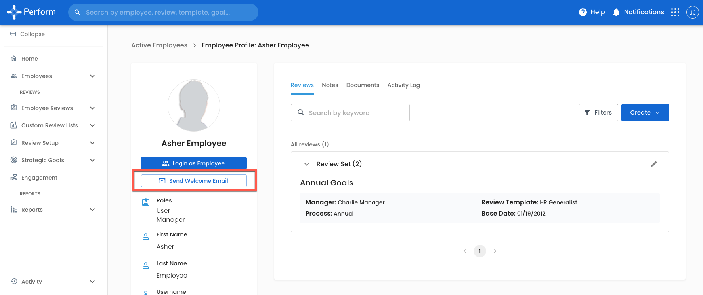The width and height of the screenshot is (703, 295).
Task: Click Send Welcome Email button
Action: pyautogui.click(x=194, y=181)
